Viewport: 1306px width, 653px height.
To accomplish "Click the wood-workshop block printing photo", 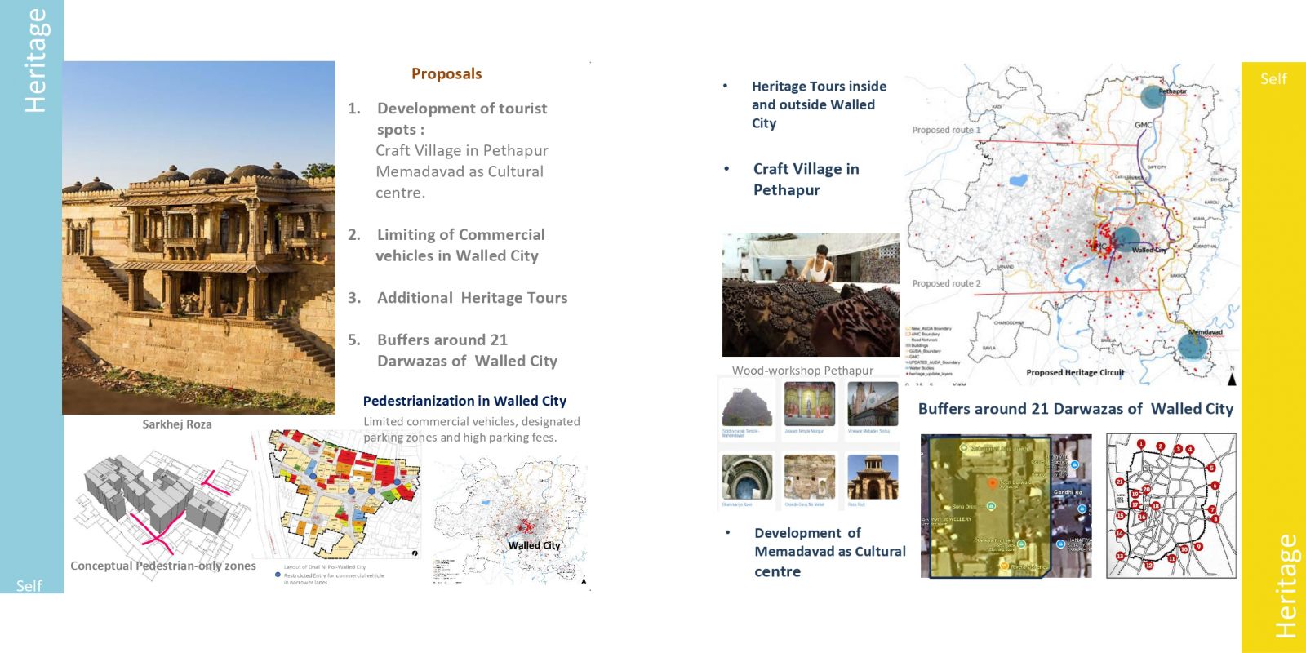I will 811,295.
